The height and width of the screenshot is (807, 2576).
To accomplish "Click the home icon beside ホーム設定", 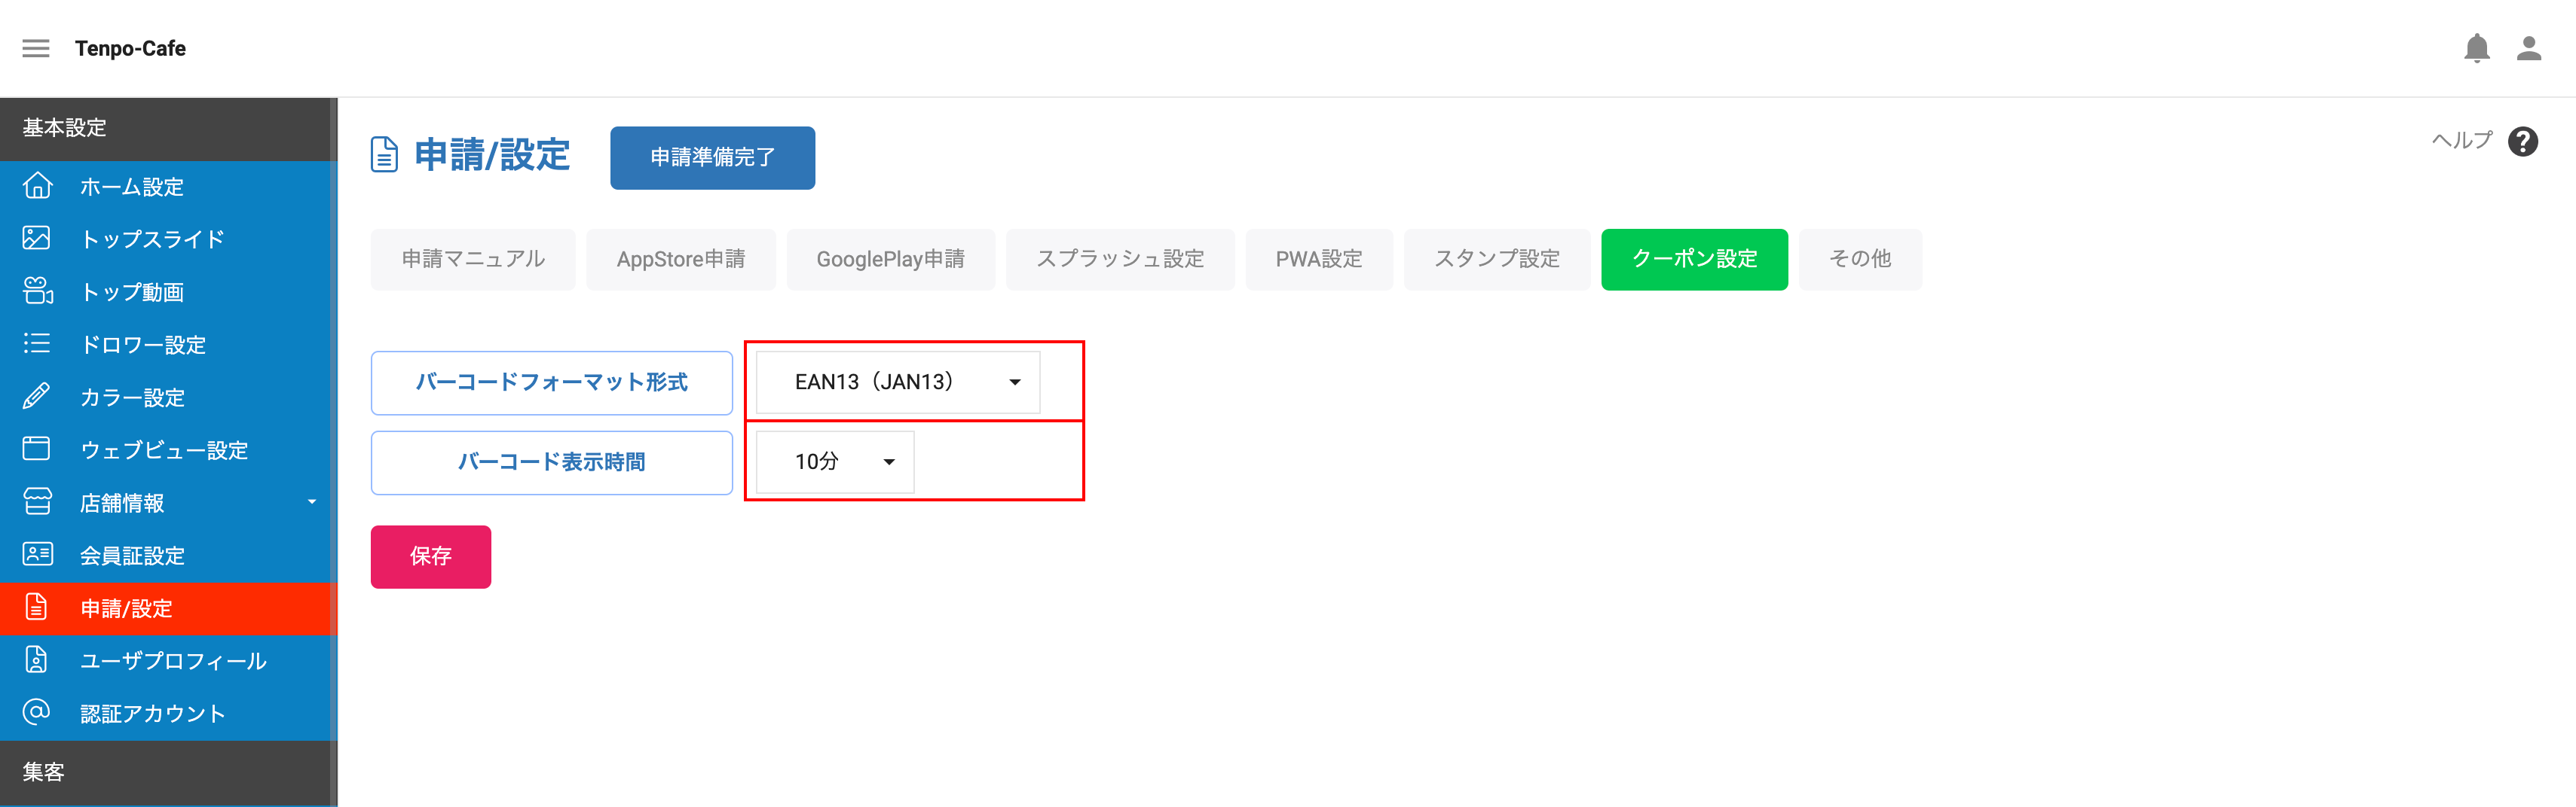I will (x=37, y=186).
